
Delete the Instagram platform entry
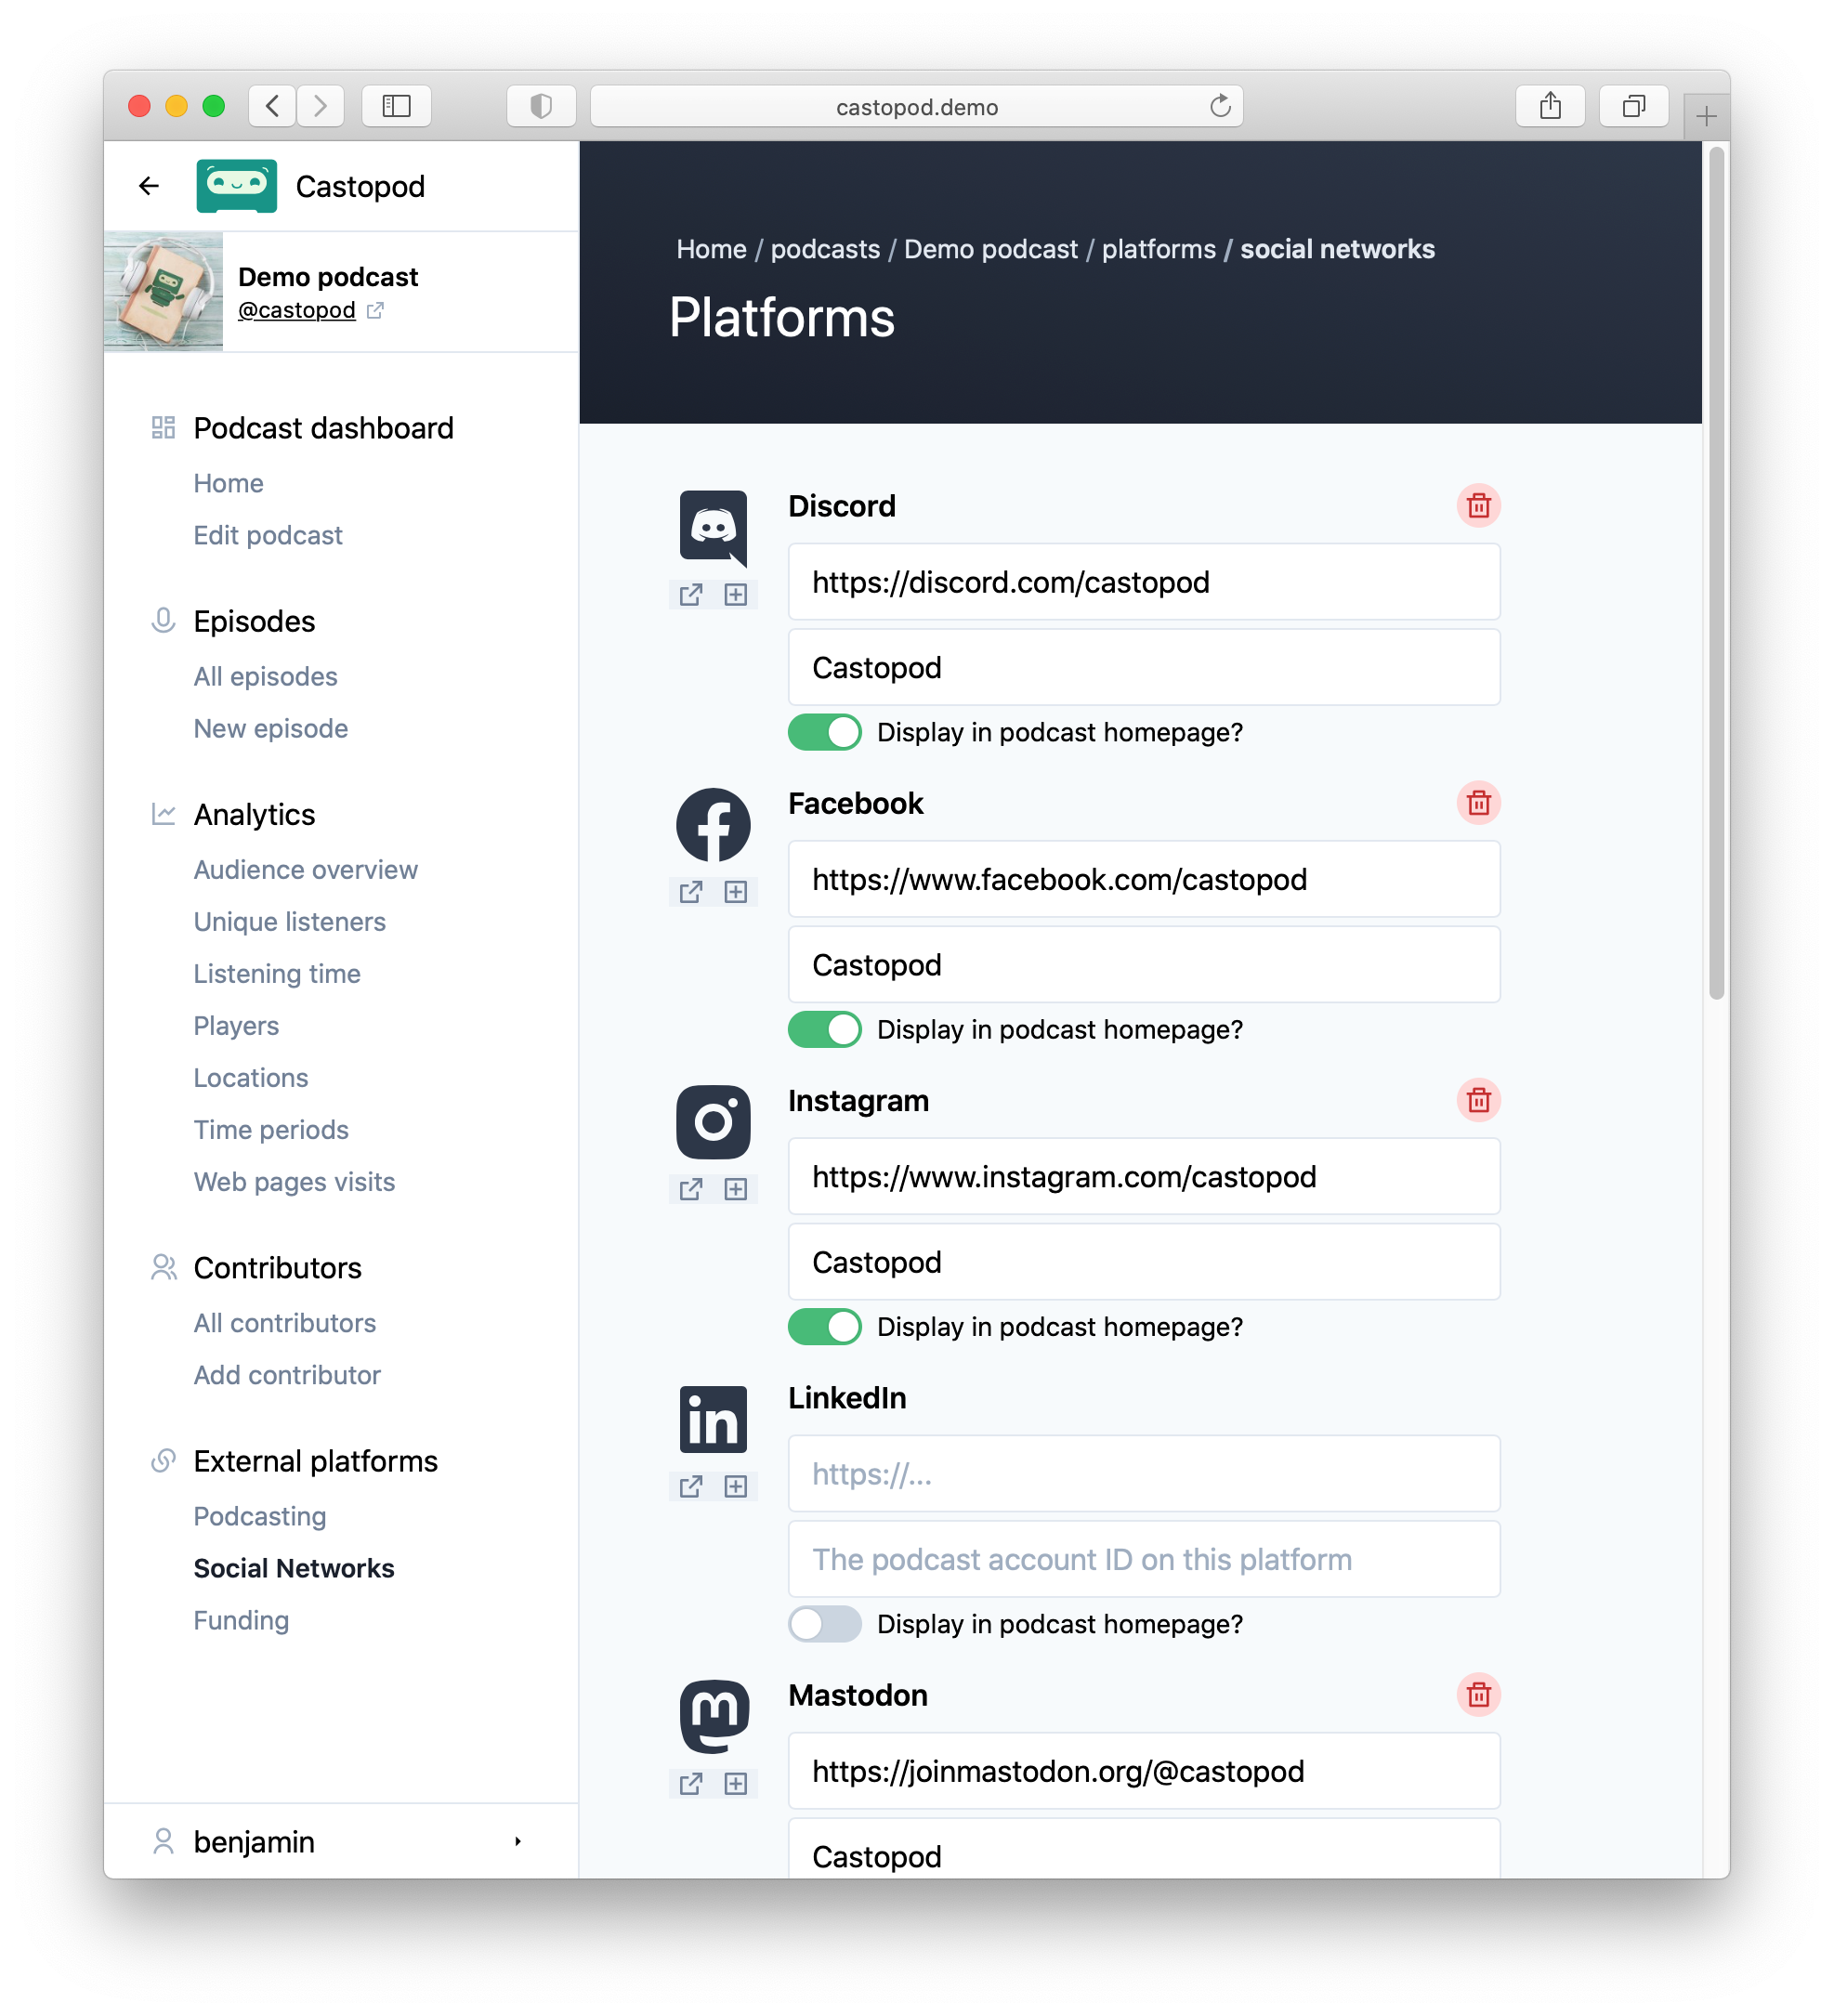coord(1477,1101)
